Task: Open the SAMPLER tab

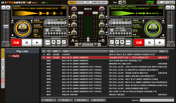Action: tap(96, 2)
